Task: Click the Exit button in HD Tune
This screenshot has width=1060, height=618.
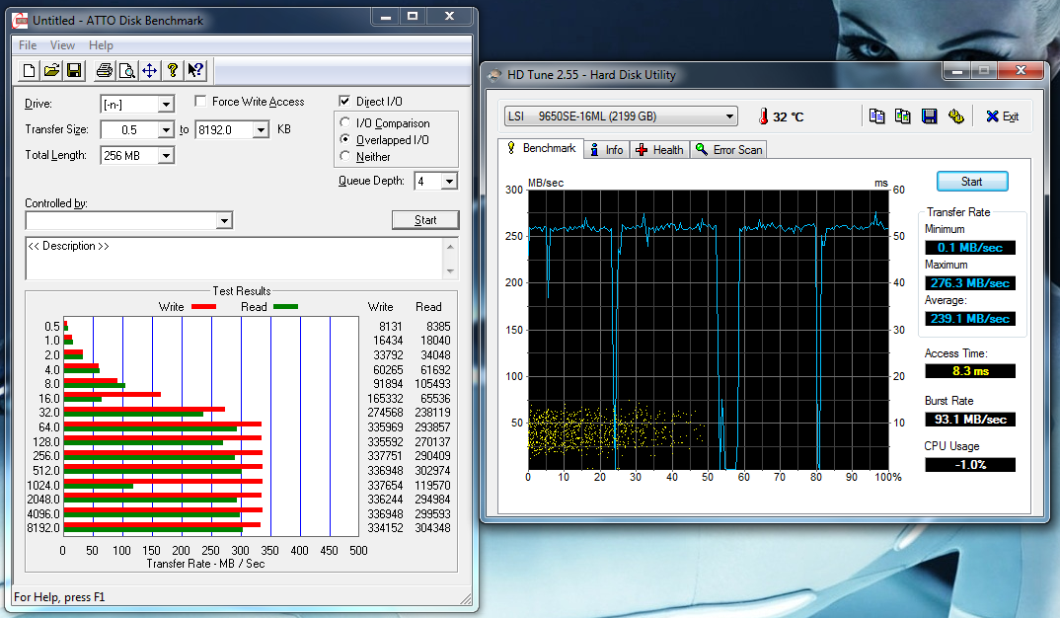Action: [x=1002, y=116]
